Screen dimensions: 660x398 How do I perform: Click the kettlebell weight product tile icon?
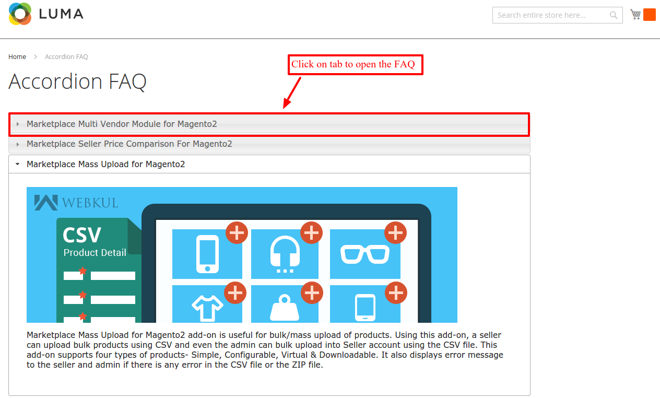click(285, 308)
